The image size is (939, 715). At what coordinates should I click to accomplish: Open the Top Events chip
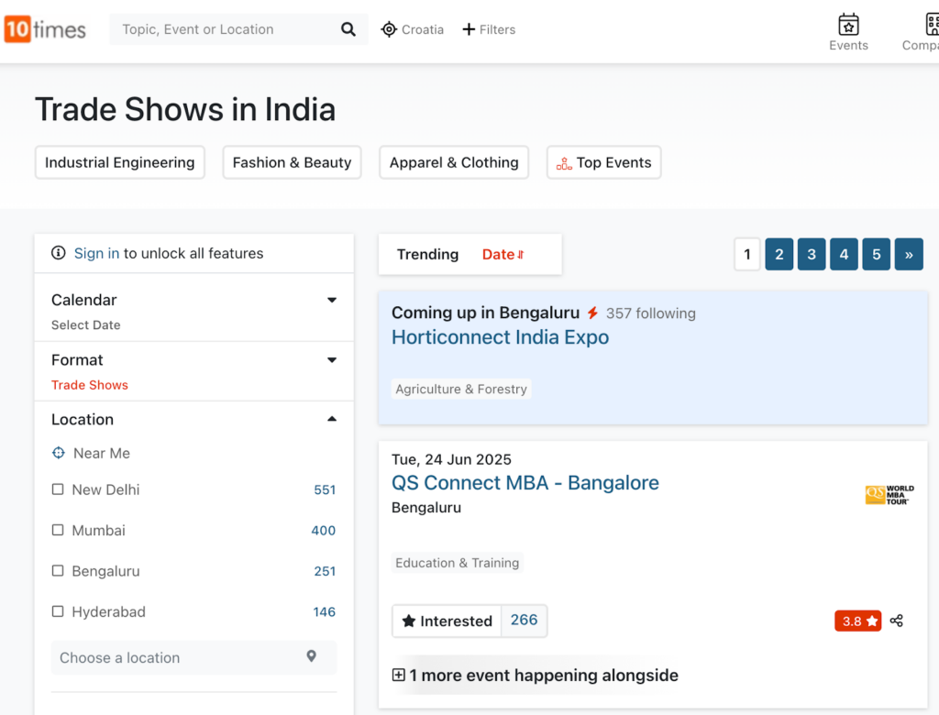coord(603,162)
